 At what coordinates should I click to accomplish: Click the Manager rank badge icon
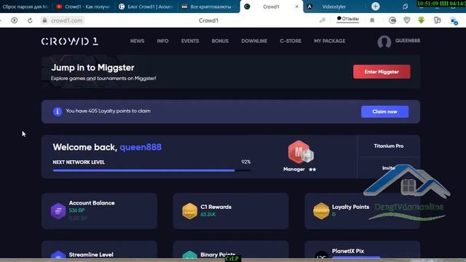pyautogui.click(x=300, y=152)
